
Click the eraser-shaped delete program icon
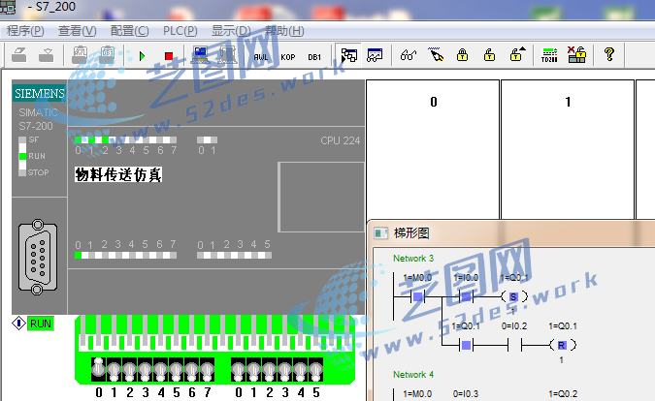pos(19,55)
